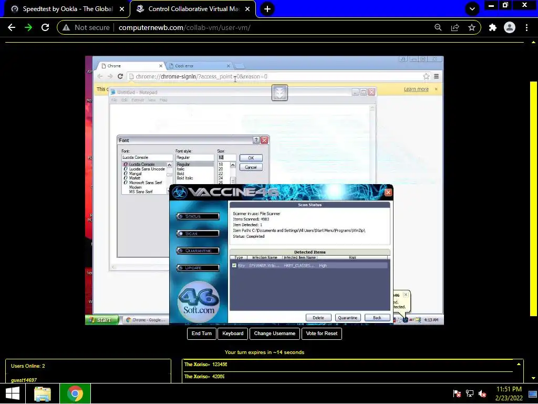Screen dimensions: 538x404
Task: Click the Not secure warning indicator
Action: click(87, 27)
